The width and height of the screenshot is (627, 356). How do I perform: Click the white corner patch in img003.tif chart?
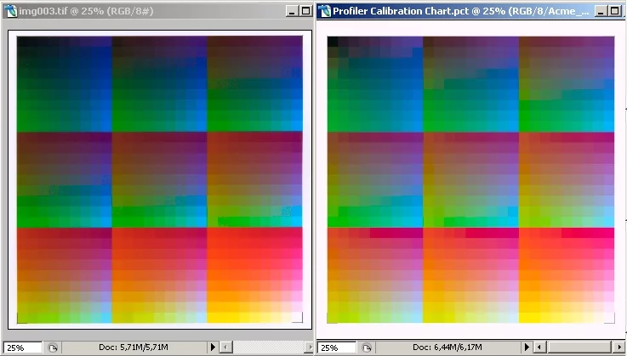297,317
